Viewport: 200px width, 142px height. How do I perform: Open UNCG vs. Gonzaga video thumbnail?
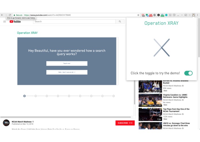tap(150, 126)
